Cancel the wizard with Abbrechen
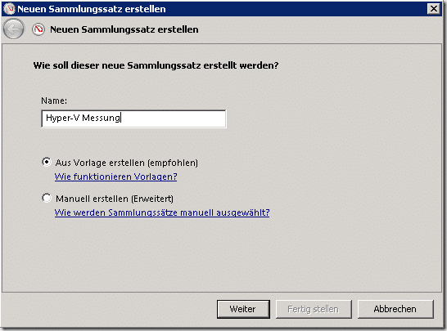 click(395, 309)
